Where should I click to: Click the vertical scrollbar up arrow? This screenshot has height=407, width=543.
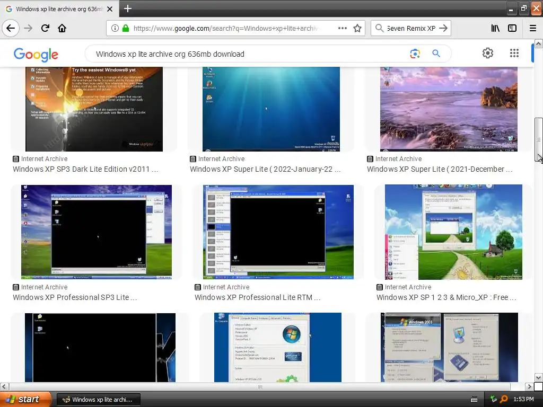pyautogui.click(x=539, y=43)
